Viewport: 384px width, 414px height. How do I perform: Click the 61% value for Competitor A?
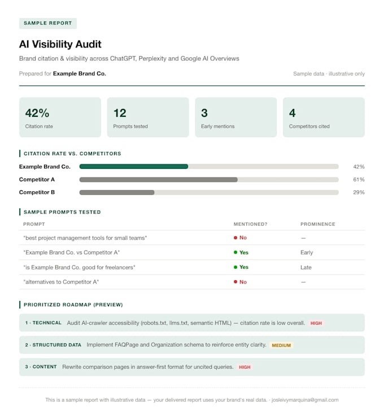(x=359, y=180)
